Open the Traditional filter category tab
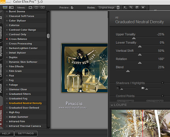The width and height of the screenshot is (170, 137). coord(2,33)
